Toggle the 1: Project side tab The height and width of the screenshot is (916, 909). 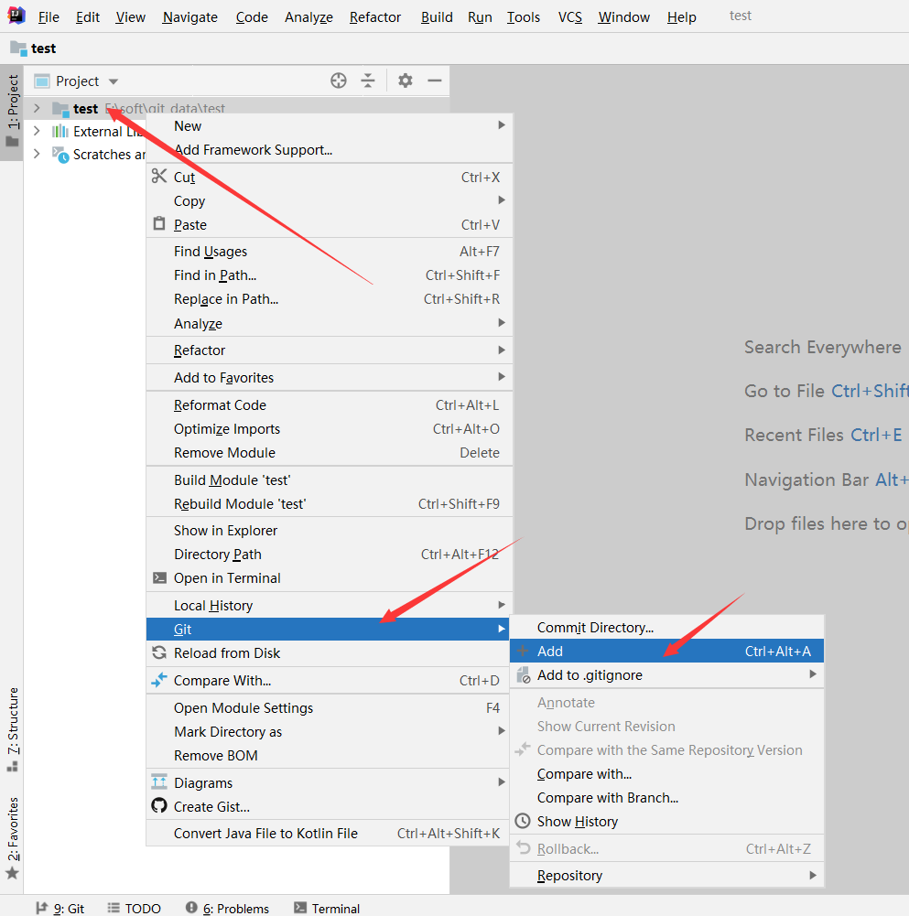tap(12, 111)
